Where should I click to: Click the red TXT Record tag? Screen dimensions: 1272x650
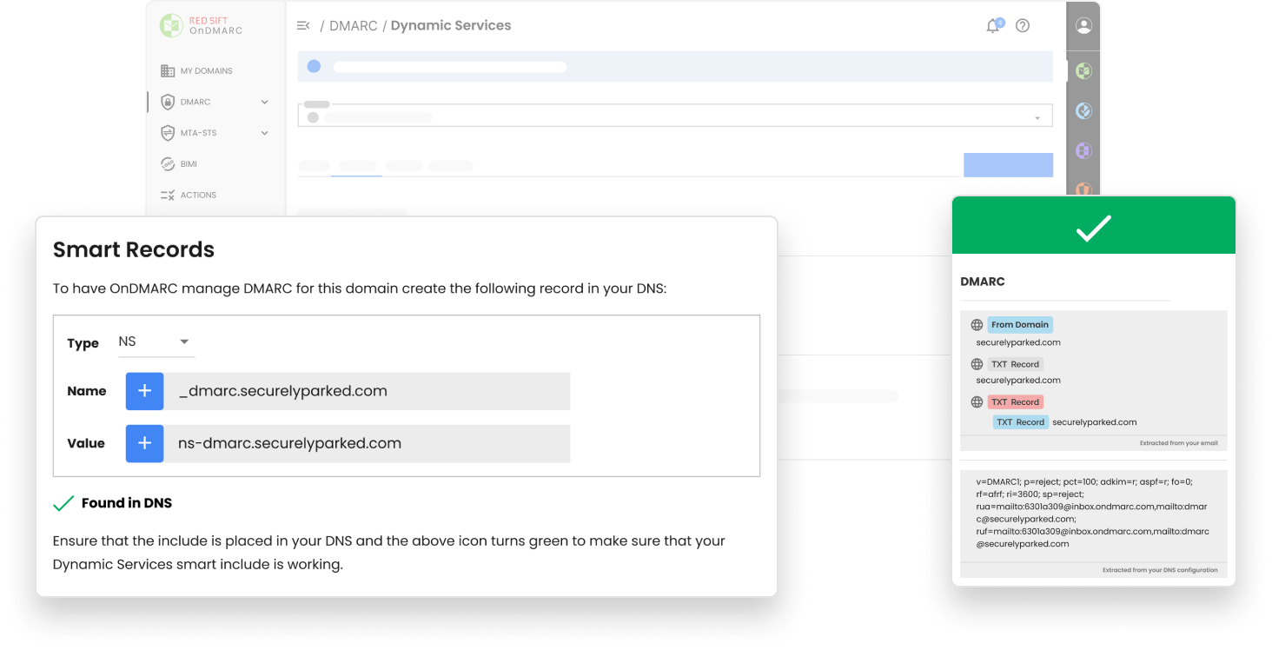click(x=1015, y=402)
